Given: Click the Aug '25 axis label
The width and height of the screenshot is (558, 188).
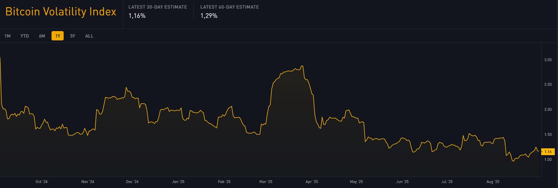Looking at the screenshot, I should point(493,182).
